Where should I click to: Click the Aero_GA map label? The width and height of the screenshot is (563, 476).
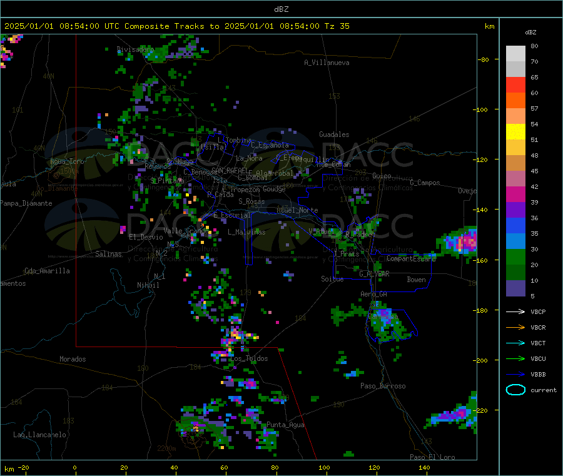tap(374, 294)
